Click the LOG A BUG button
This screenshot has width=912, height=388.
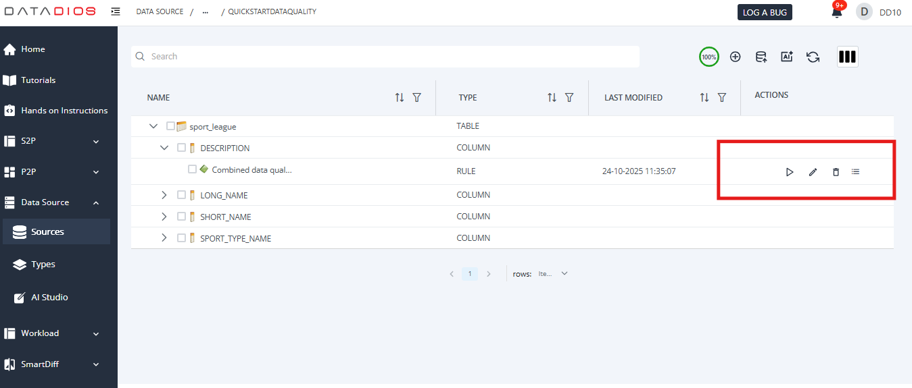point(764,12)
